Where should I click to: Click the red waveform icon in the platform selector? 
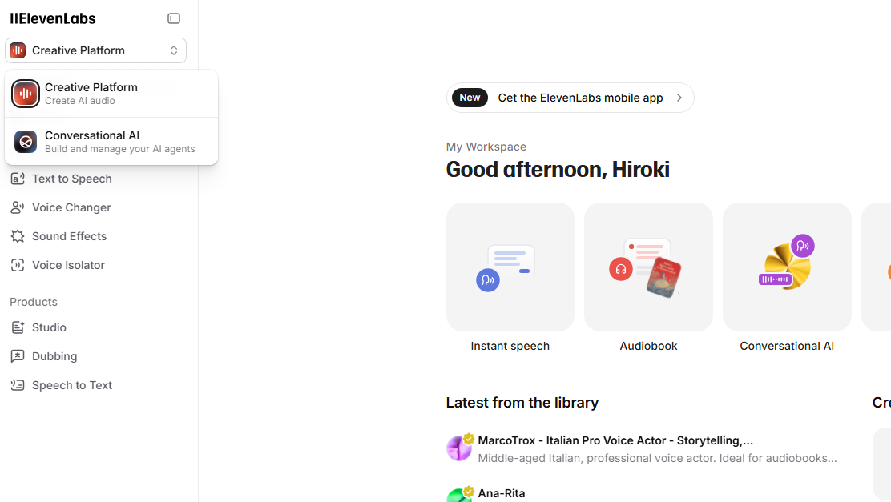[18, 50]
